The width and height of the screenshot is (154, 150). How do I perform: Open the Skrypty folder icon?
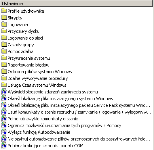4,17
